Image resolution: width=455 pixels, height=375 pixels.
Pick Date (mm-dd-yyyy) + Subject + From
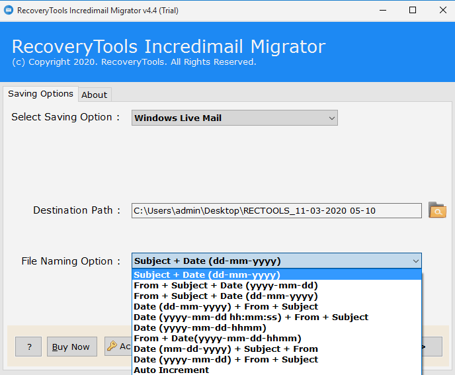tap(226, 349)
